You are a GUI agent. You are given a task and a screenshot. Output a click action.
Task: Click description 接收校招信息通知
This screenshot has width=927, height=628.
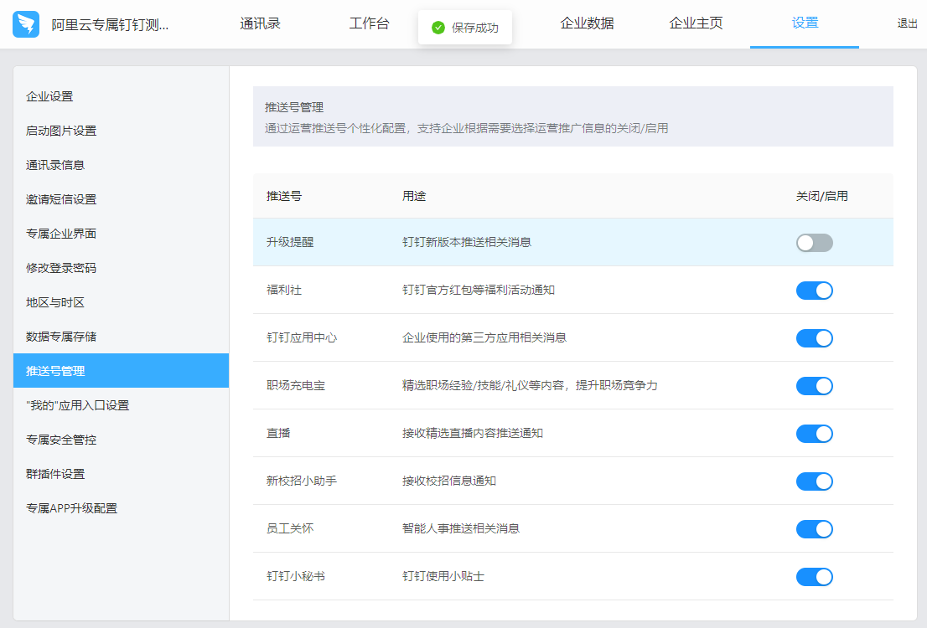[x=448, y=481]
